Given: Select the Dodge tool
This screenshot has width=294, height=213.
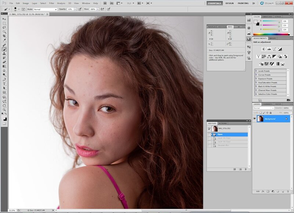Looking at the screenshot, I should [x=4, y=75].
